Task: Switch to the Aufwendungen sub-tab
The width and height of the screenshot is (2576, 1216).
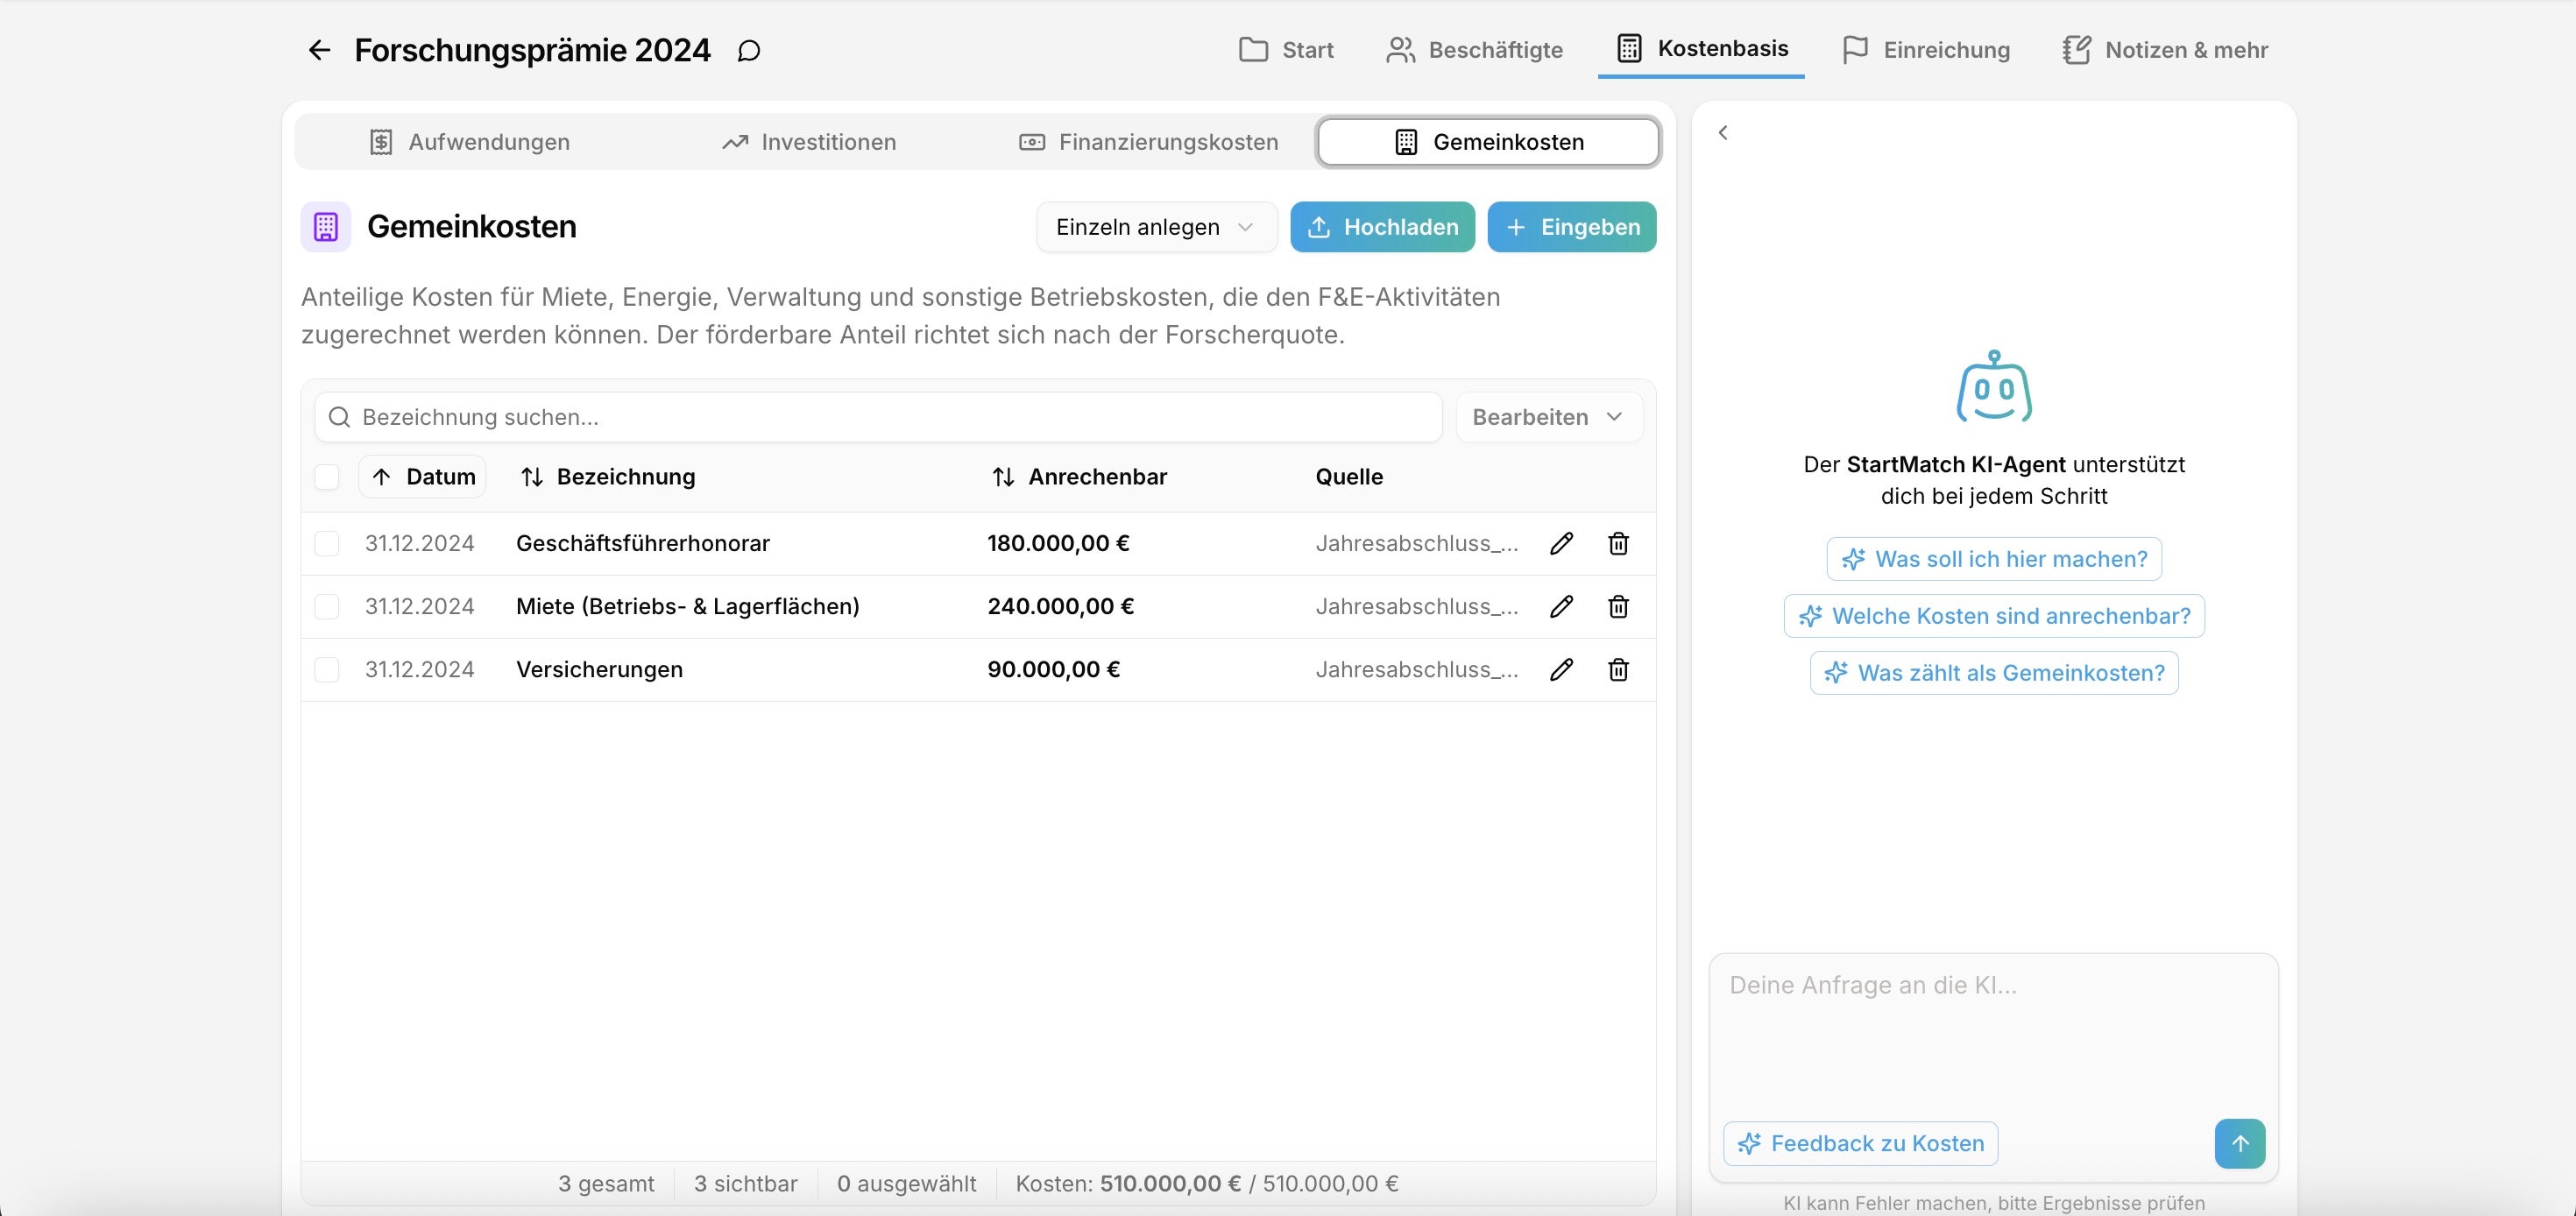Action: click(x=470, y=142)
